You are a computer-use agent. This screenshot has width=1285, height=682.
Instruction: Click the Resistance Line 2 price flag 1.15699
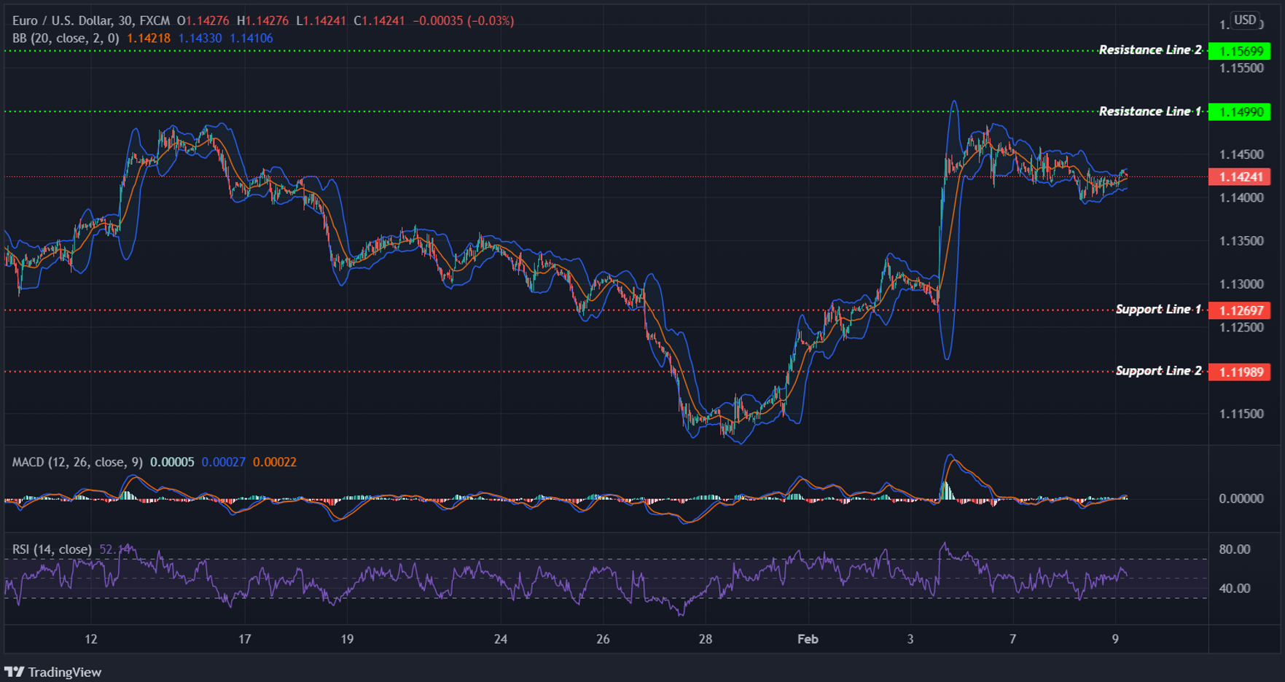(1239, 50)
